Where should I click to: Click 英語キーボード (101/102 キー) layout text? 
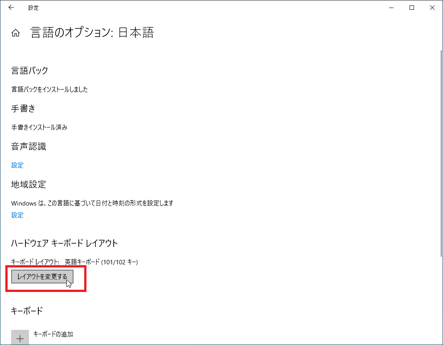[101, 262]
